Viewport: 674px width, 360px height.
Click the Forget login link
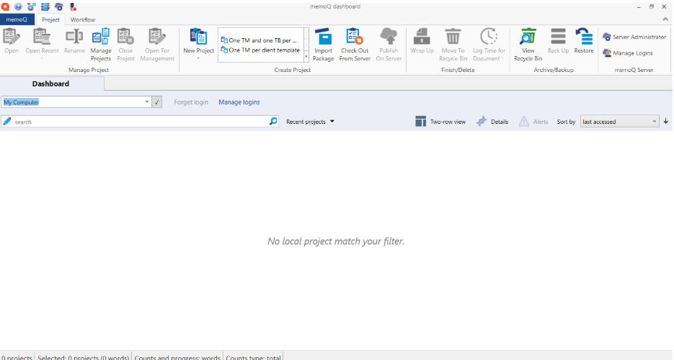pos(191,102)
